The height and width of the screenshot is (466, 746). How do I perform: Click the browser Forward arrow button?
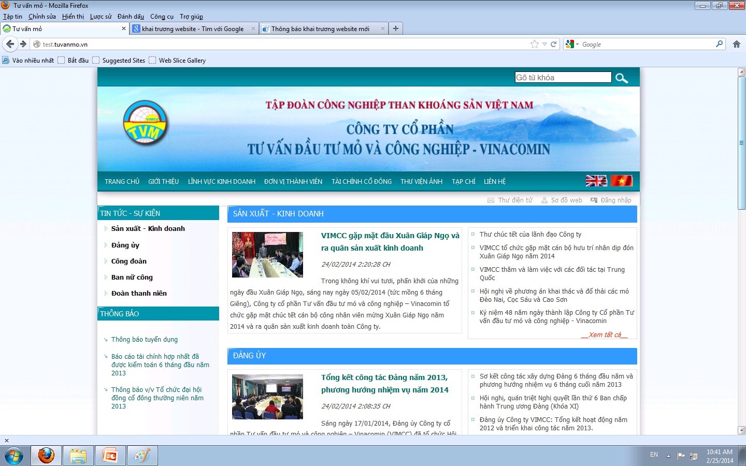pos(23,44)
